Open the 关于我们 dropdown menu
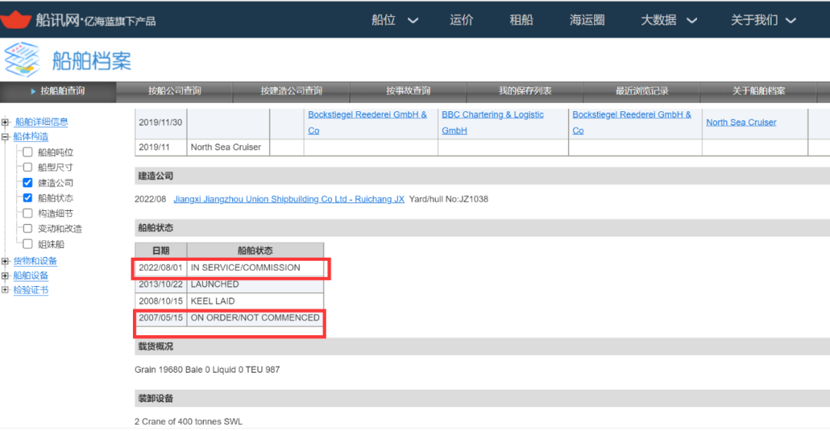Screen dimensions: 830x431 click(764, 20)
